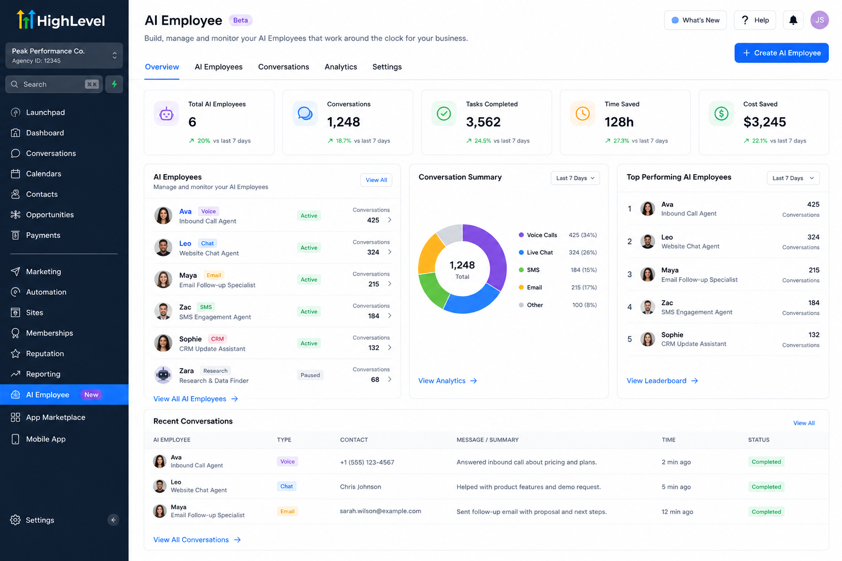The image size is (842, 561).
Task: Collapse the sidebar with the arrow icon
Action: click(113, 520)
